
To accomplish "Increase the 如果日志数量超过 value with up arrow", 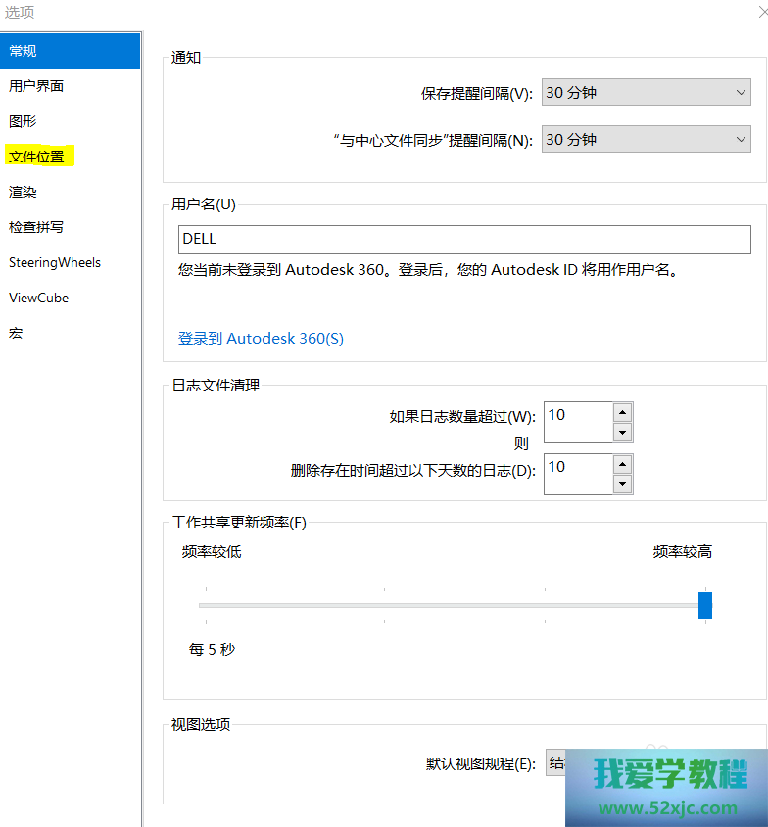I will click(x=622, y=413).
